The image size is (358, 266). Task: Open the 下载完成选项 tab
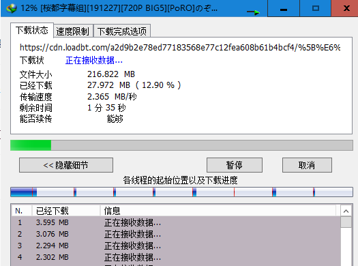(x=122, y=31)
